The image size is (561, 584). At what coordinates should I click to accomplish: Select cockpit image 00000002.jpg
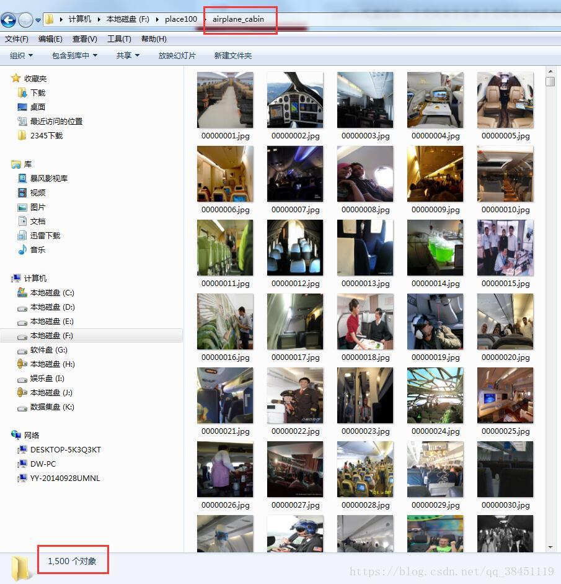pyautogui.click(x=295, y=100)
